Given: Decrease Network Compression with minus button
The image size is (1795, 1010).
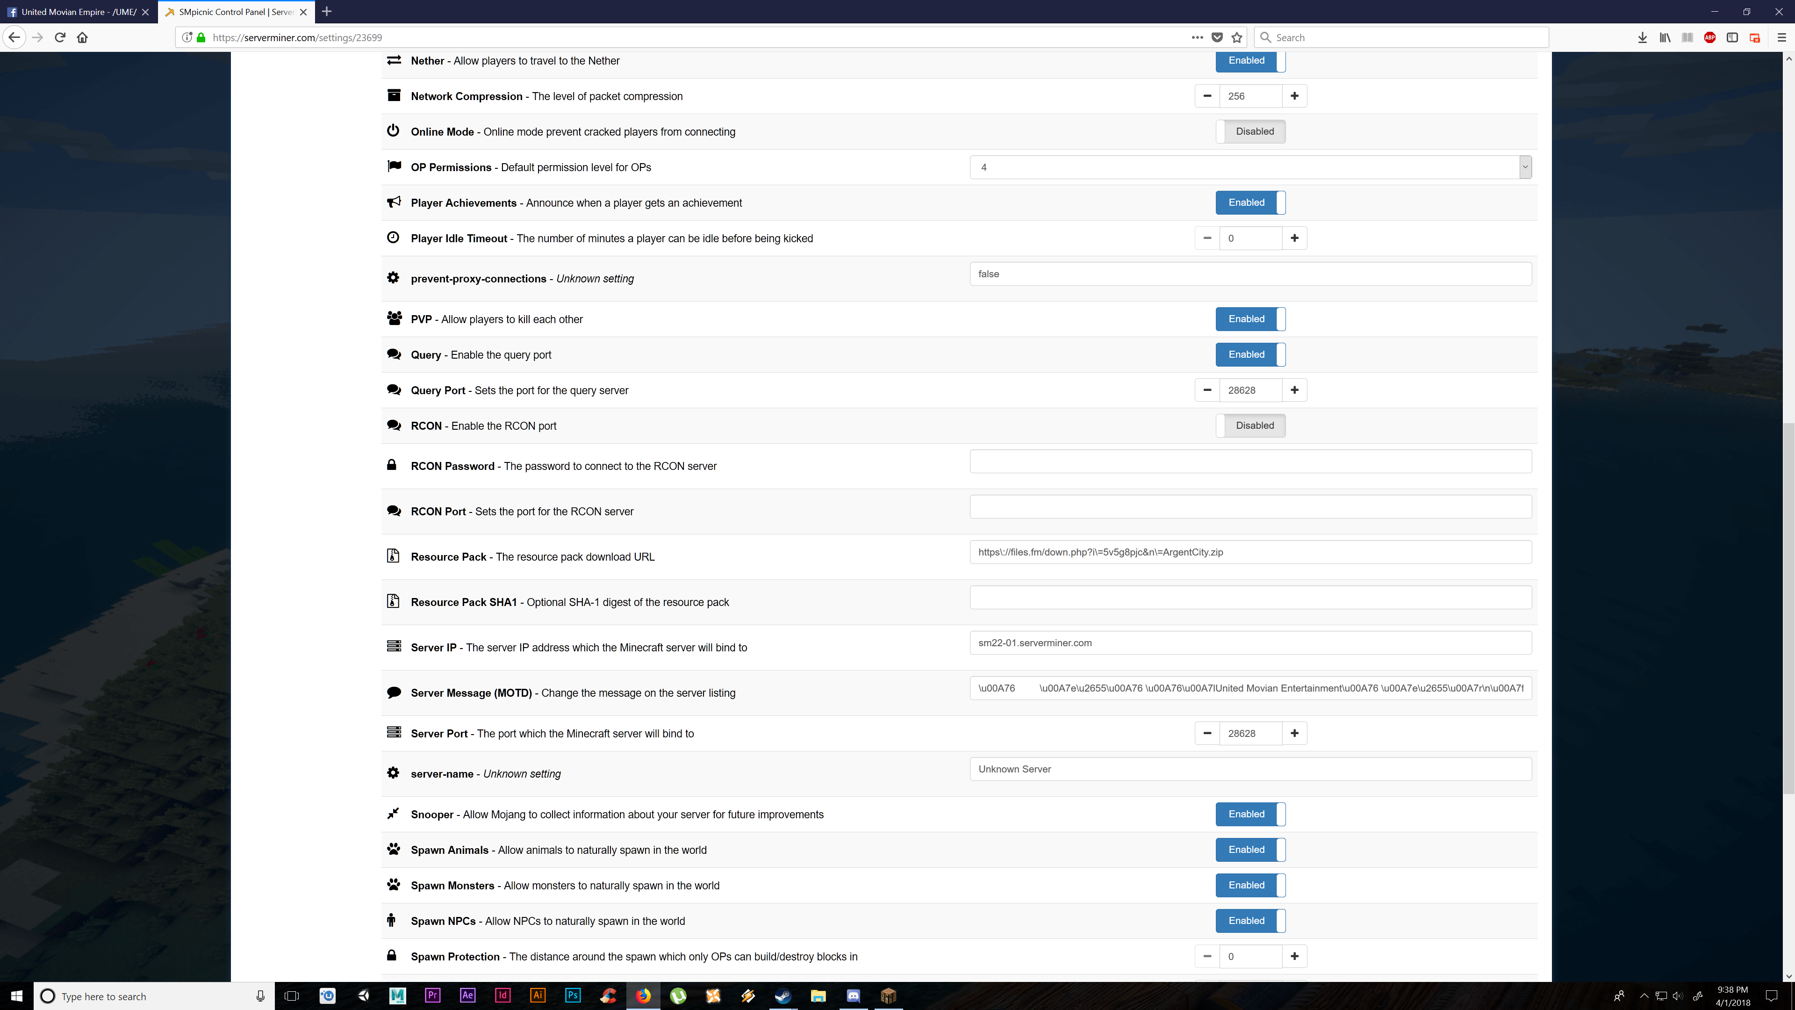Looking at the screenshot, I should [x=1207, y=96].
